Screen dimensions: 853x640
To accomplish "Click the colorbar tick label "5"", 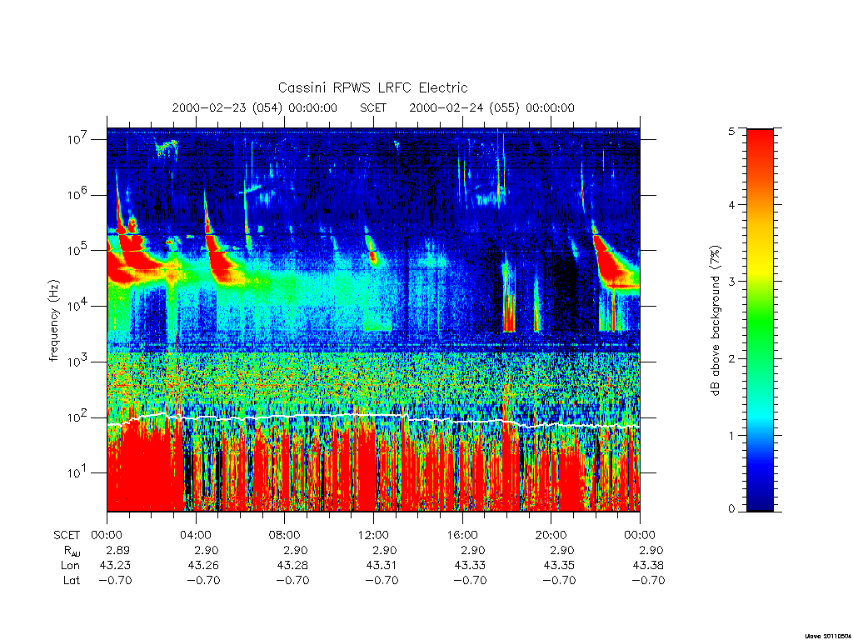I will click(731, 131).
